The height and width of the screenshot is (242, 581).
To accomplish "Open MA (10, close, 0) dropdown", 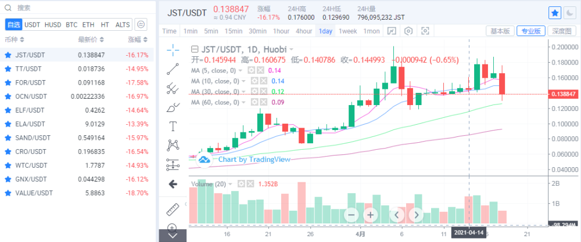I will (243, 81).
